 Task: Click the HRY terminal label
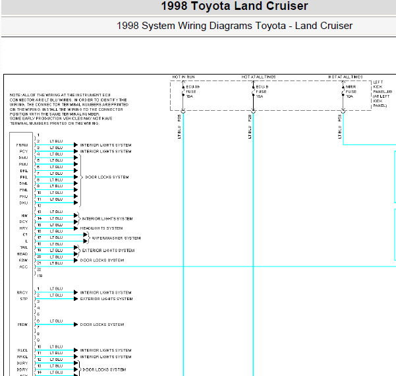[24, 228]
